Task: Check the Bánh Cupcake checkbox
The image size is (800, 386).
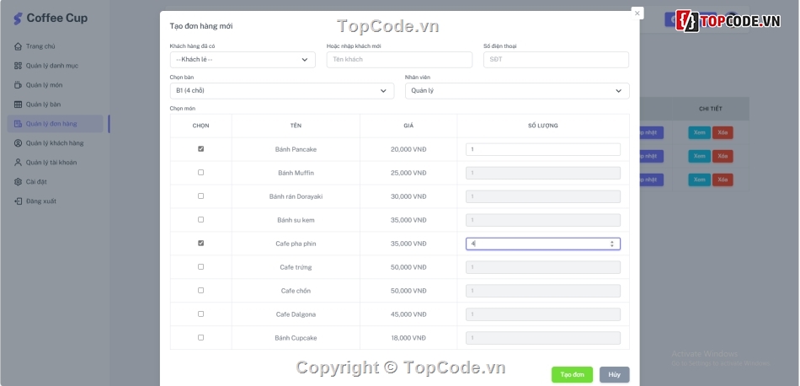Action: [201, 337]
